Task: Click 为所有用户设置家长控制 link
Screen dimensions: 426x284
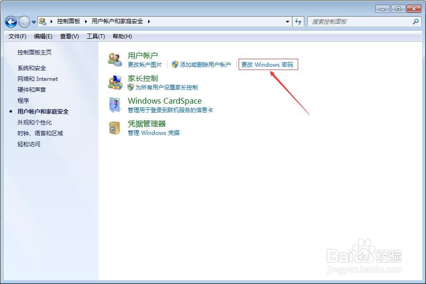Action: [x=167, y=88]
